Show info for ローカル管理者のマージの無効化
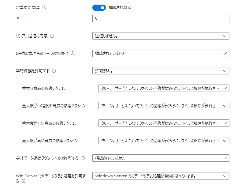Viewport: 234px width, 185px height. pos(72,53)
